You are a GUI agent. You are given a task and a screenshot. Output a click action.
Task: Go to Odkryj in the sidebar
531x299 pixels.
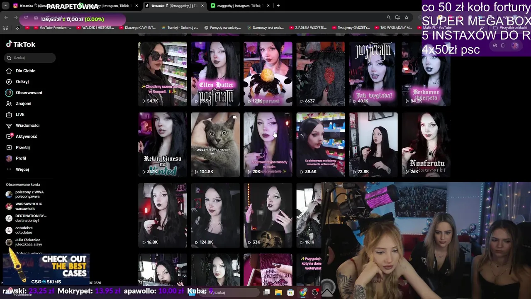pos(22,82)
